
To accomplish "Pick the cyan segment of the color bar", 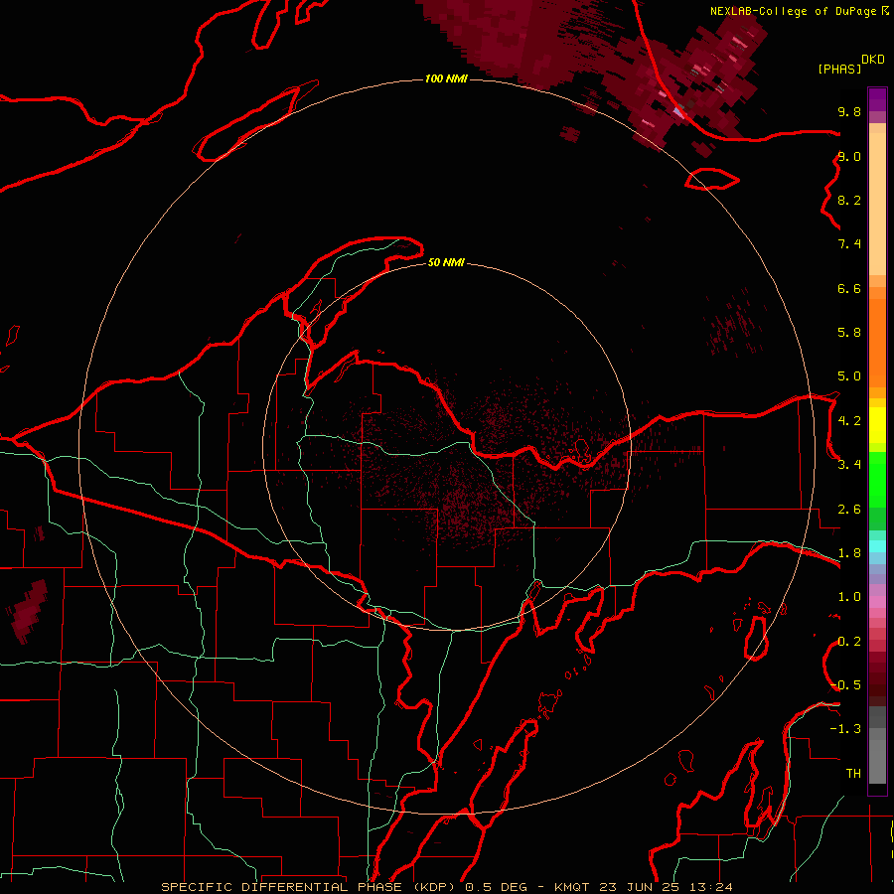I will click(877, 546).
